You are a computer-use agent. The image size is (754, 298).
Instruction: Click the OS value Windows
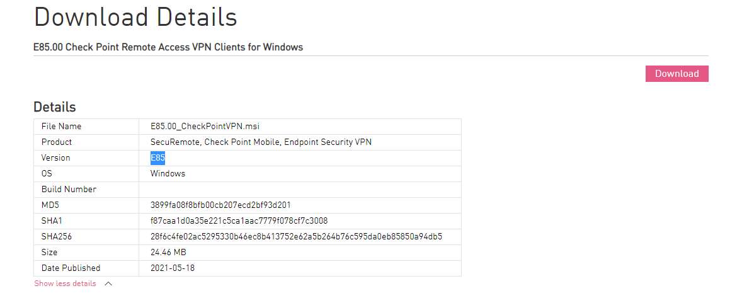(168, 173)
